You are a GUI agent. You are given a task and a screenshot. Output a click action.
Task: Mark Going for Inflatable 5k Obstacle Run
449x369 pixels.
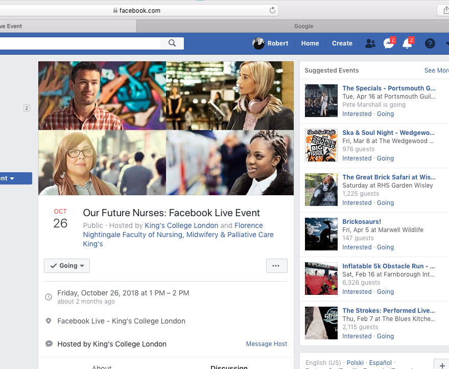(x=385, y=291)
